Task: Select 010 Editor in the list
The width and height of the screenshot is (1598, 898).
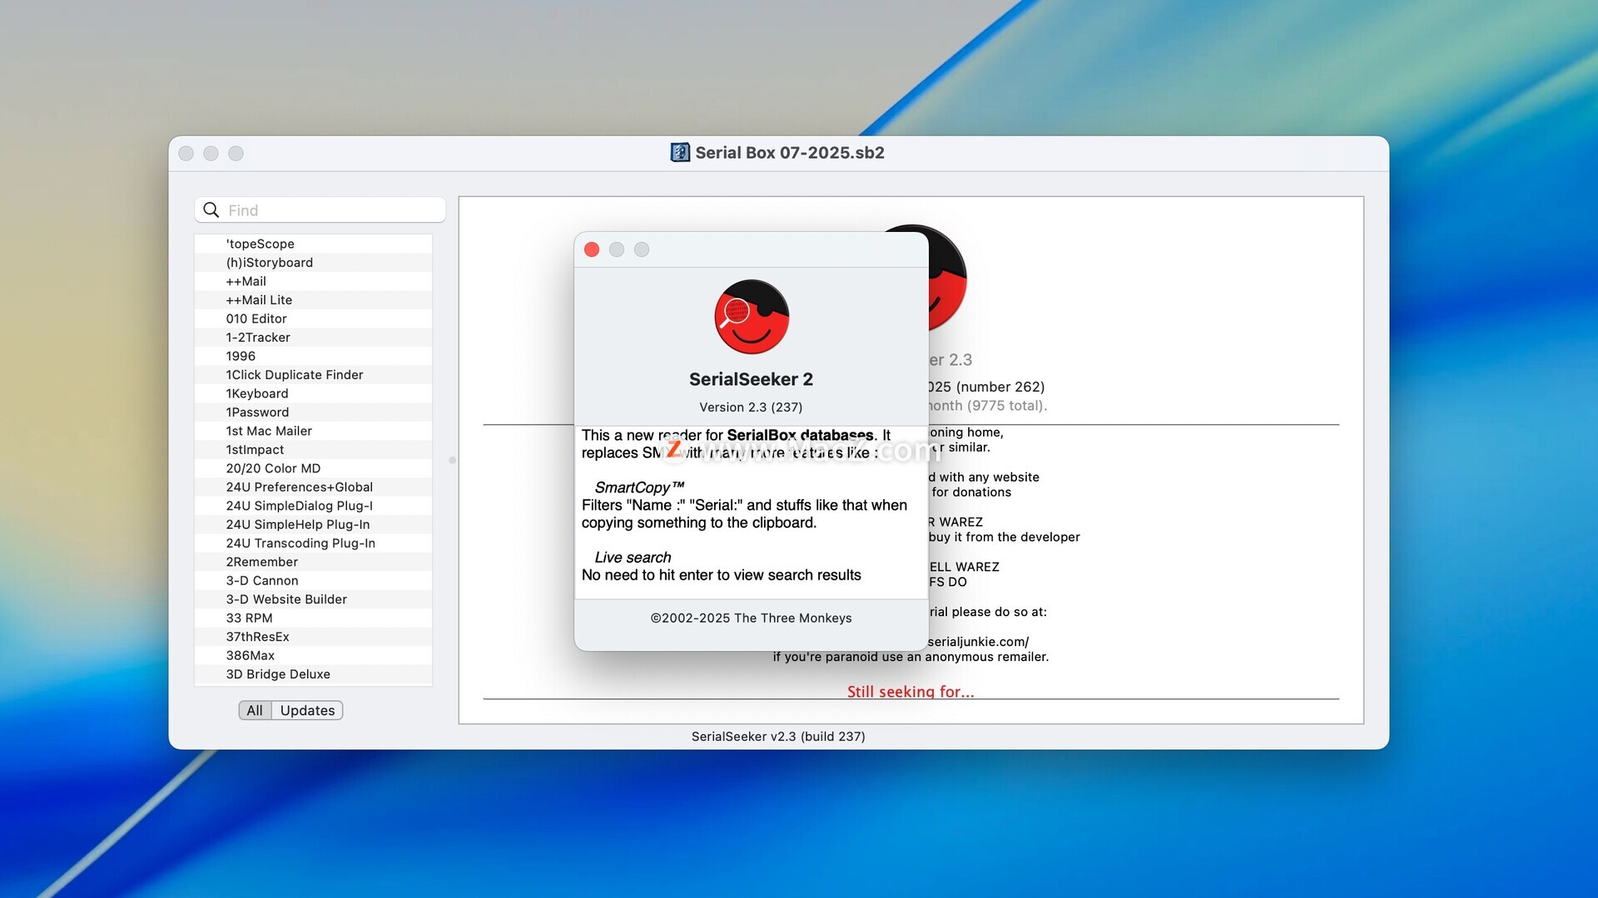Action: click(x=313, y=318)
